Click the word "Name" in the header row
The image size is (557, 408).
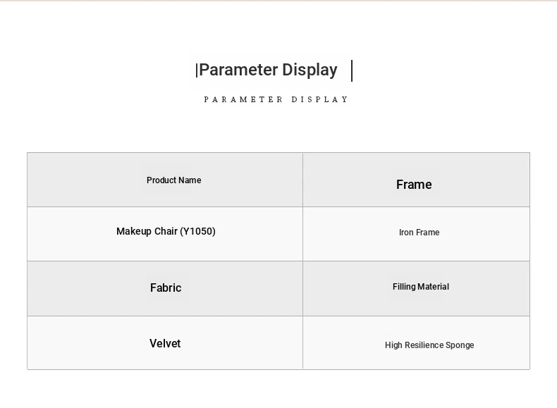(189, 180)
